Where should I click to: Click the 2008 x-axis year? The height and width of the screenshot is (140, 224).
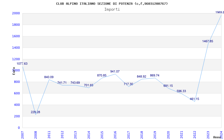pyautogui.click(x=36, y=135)
